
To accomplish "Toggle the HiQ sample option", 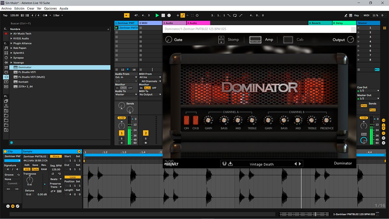I will click(x=27, y=169).
